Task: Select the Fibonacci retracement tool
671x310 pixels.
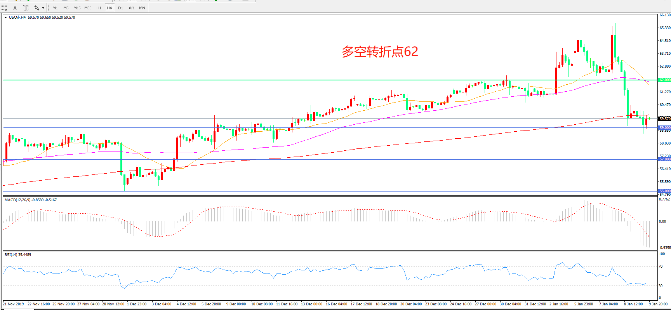Action: [4, 8]
